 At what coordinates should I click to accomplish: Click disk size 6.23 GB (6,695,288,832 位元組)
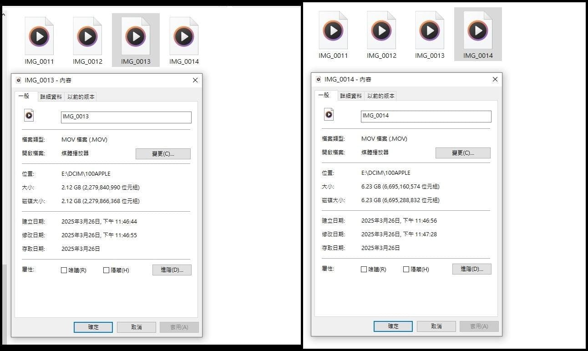tap(400, 200)
